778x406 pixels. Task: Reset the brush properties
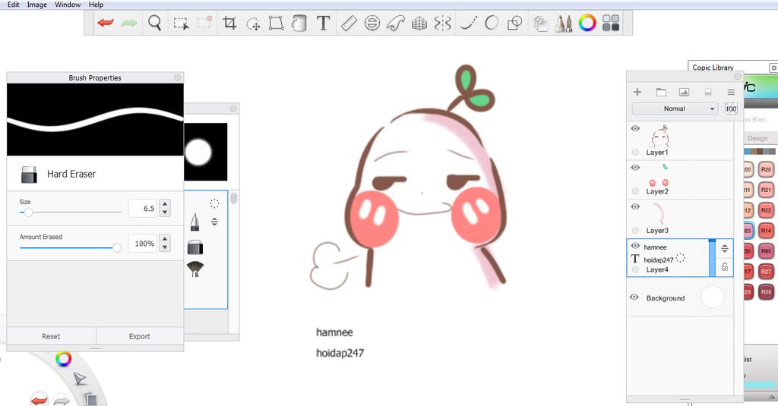pyautogui.click(x=51, y=336)
